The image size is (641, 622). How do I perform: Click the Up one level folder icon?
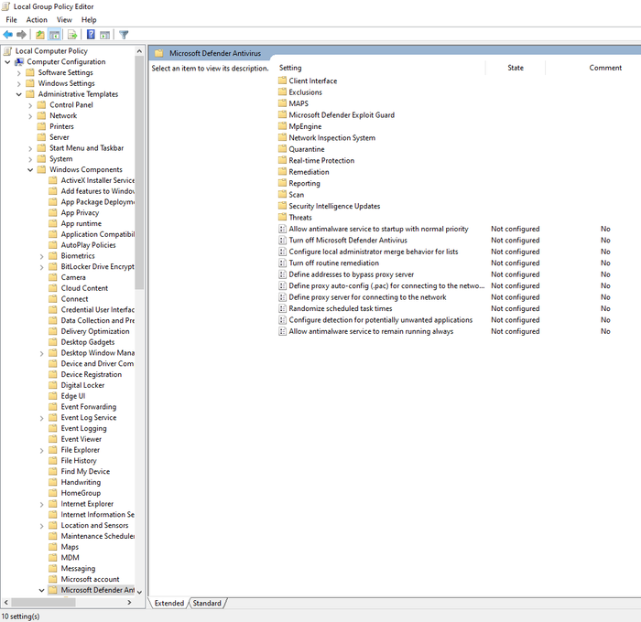40,35
